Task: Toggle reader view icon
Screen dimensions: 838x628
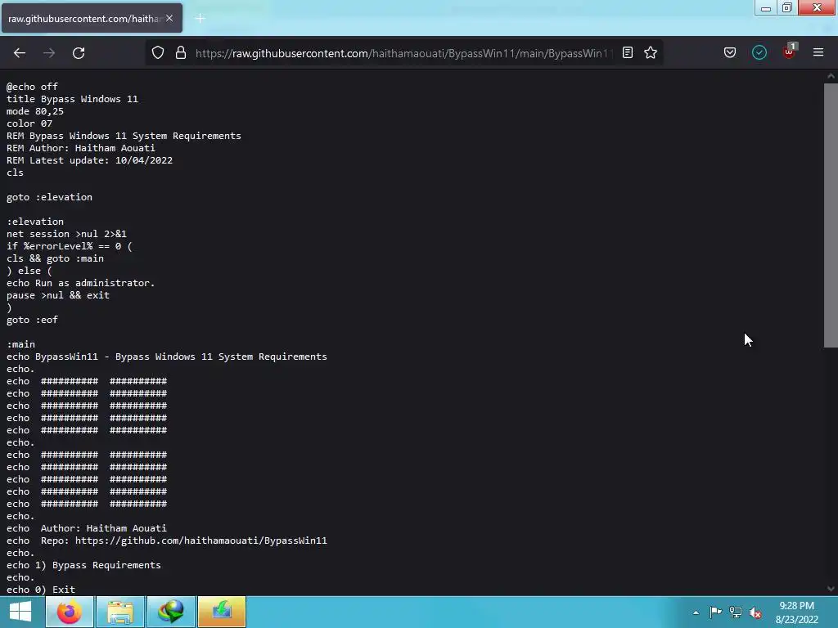Action: [628, 53]
